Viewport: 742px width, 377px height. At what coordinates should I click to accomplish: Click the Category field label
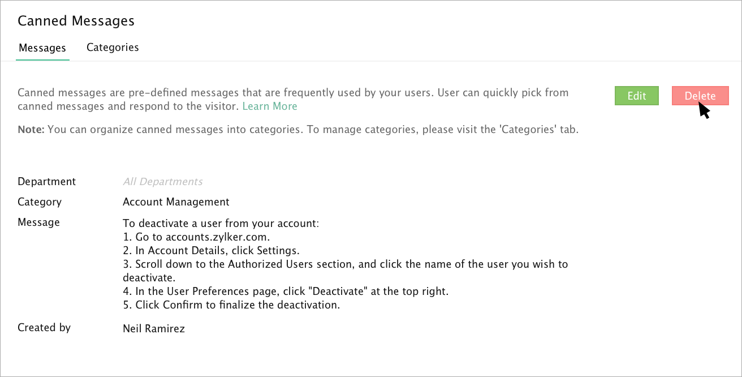click(x=40, y=202)
